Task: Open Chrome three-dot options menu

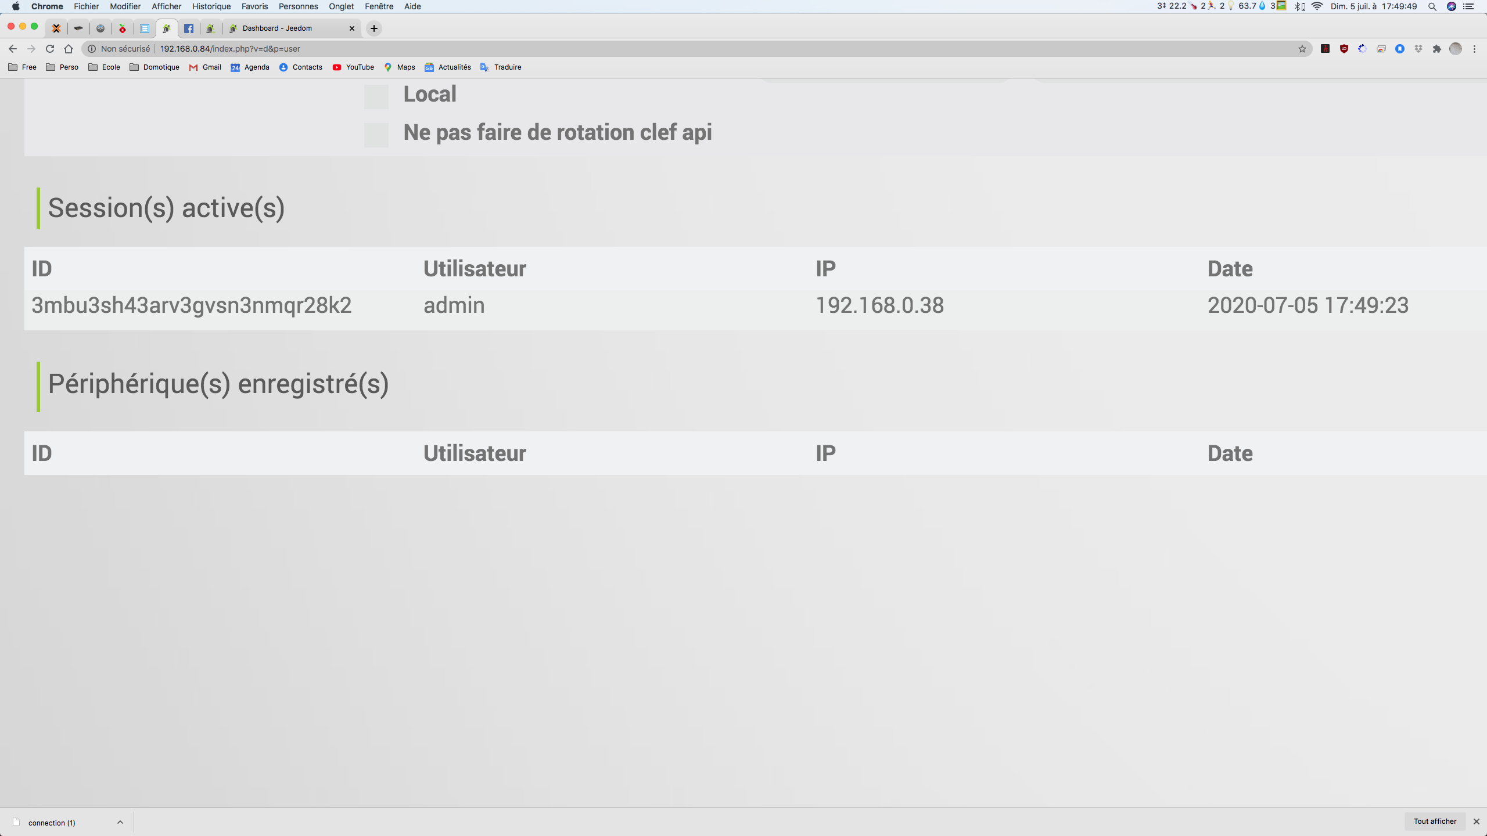Action: click(1474, 49)
